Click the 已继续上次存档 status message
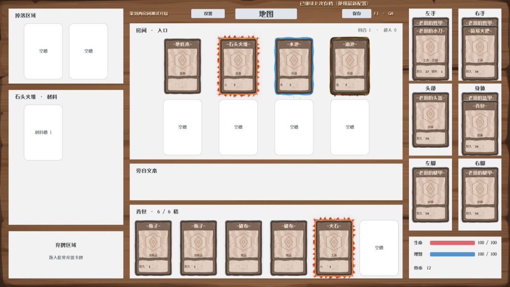Image resolution: width=510 pixels, height=287 pixels. (334, 4)
